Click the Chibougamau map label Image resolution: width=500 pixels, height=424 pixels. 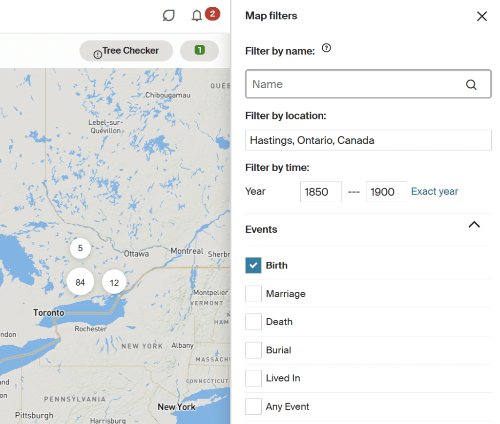tap(168, 95)
